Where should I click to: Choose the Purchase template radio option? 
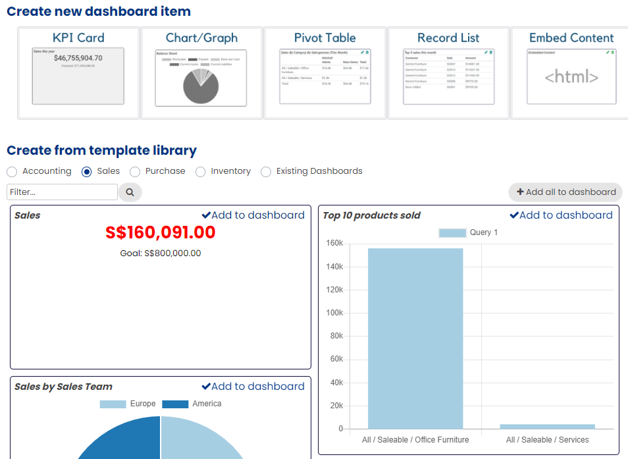point(135,172)
